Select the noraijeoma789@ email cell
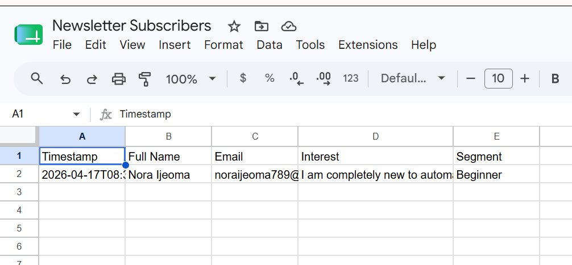 (255, 174)
